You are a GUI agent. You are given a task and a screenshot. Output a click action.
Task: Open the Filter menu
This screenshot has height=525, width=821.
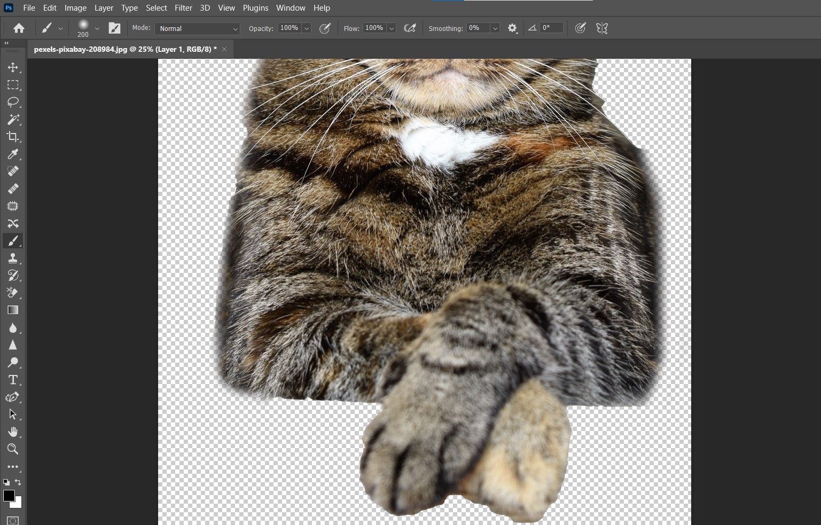[183, 8]
